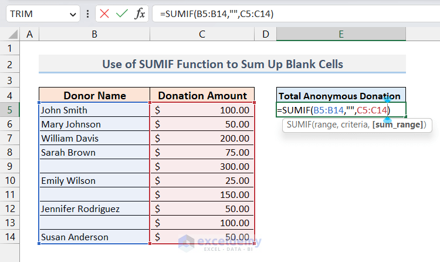Image resolution: width=440 pixels, height=262 pixels.
Task: Select column E header
Action: (341, 35)
